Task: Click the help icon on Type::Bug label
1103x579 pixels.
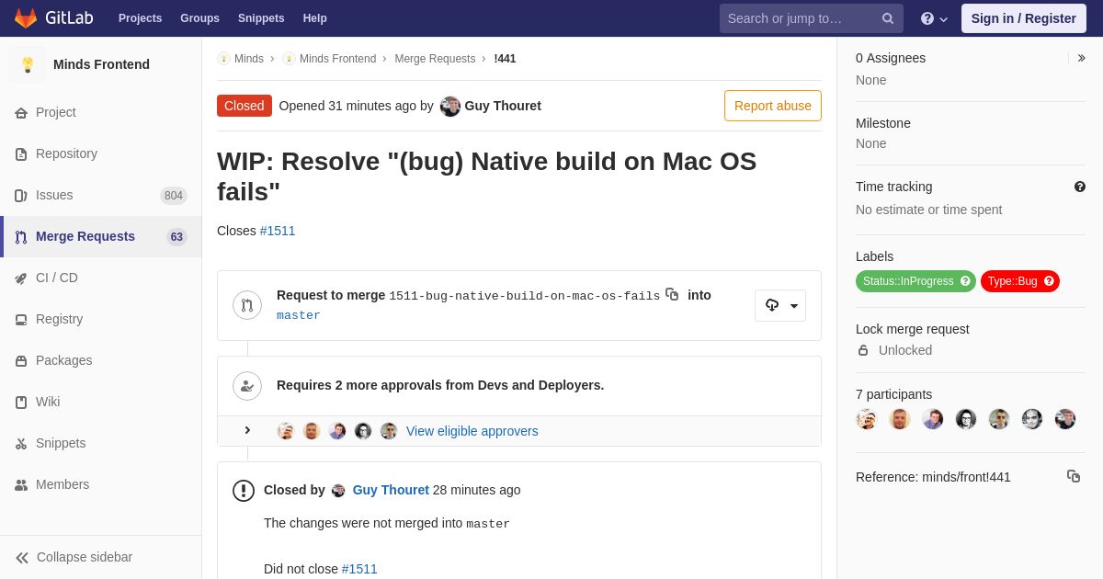Action: pyautogui.click(x=1049, y=281)
